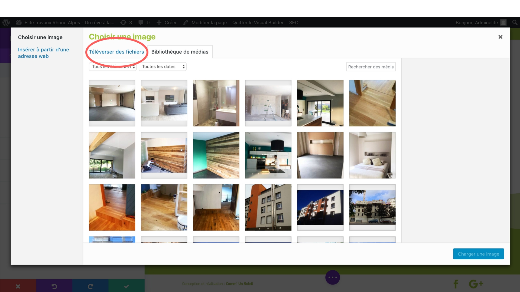Select worker installing wood wall thumbnail
Image resolution: width=520 pixels, height=292 pixels.
point(164,155)
